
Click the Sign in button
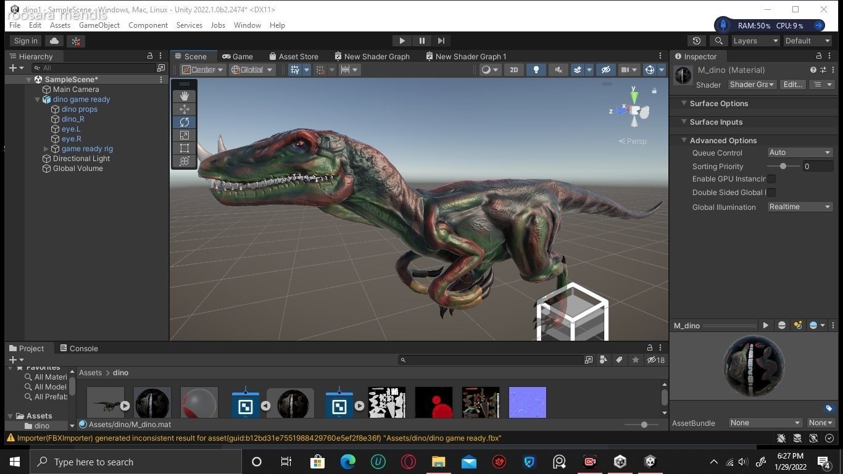(25, 41)
